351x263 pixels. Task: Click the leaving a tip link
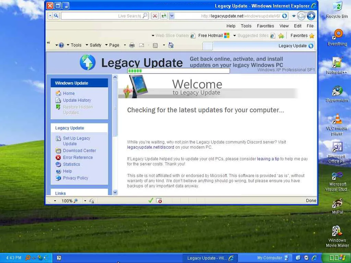point(268,159)
